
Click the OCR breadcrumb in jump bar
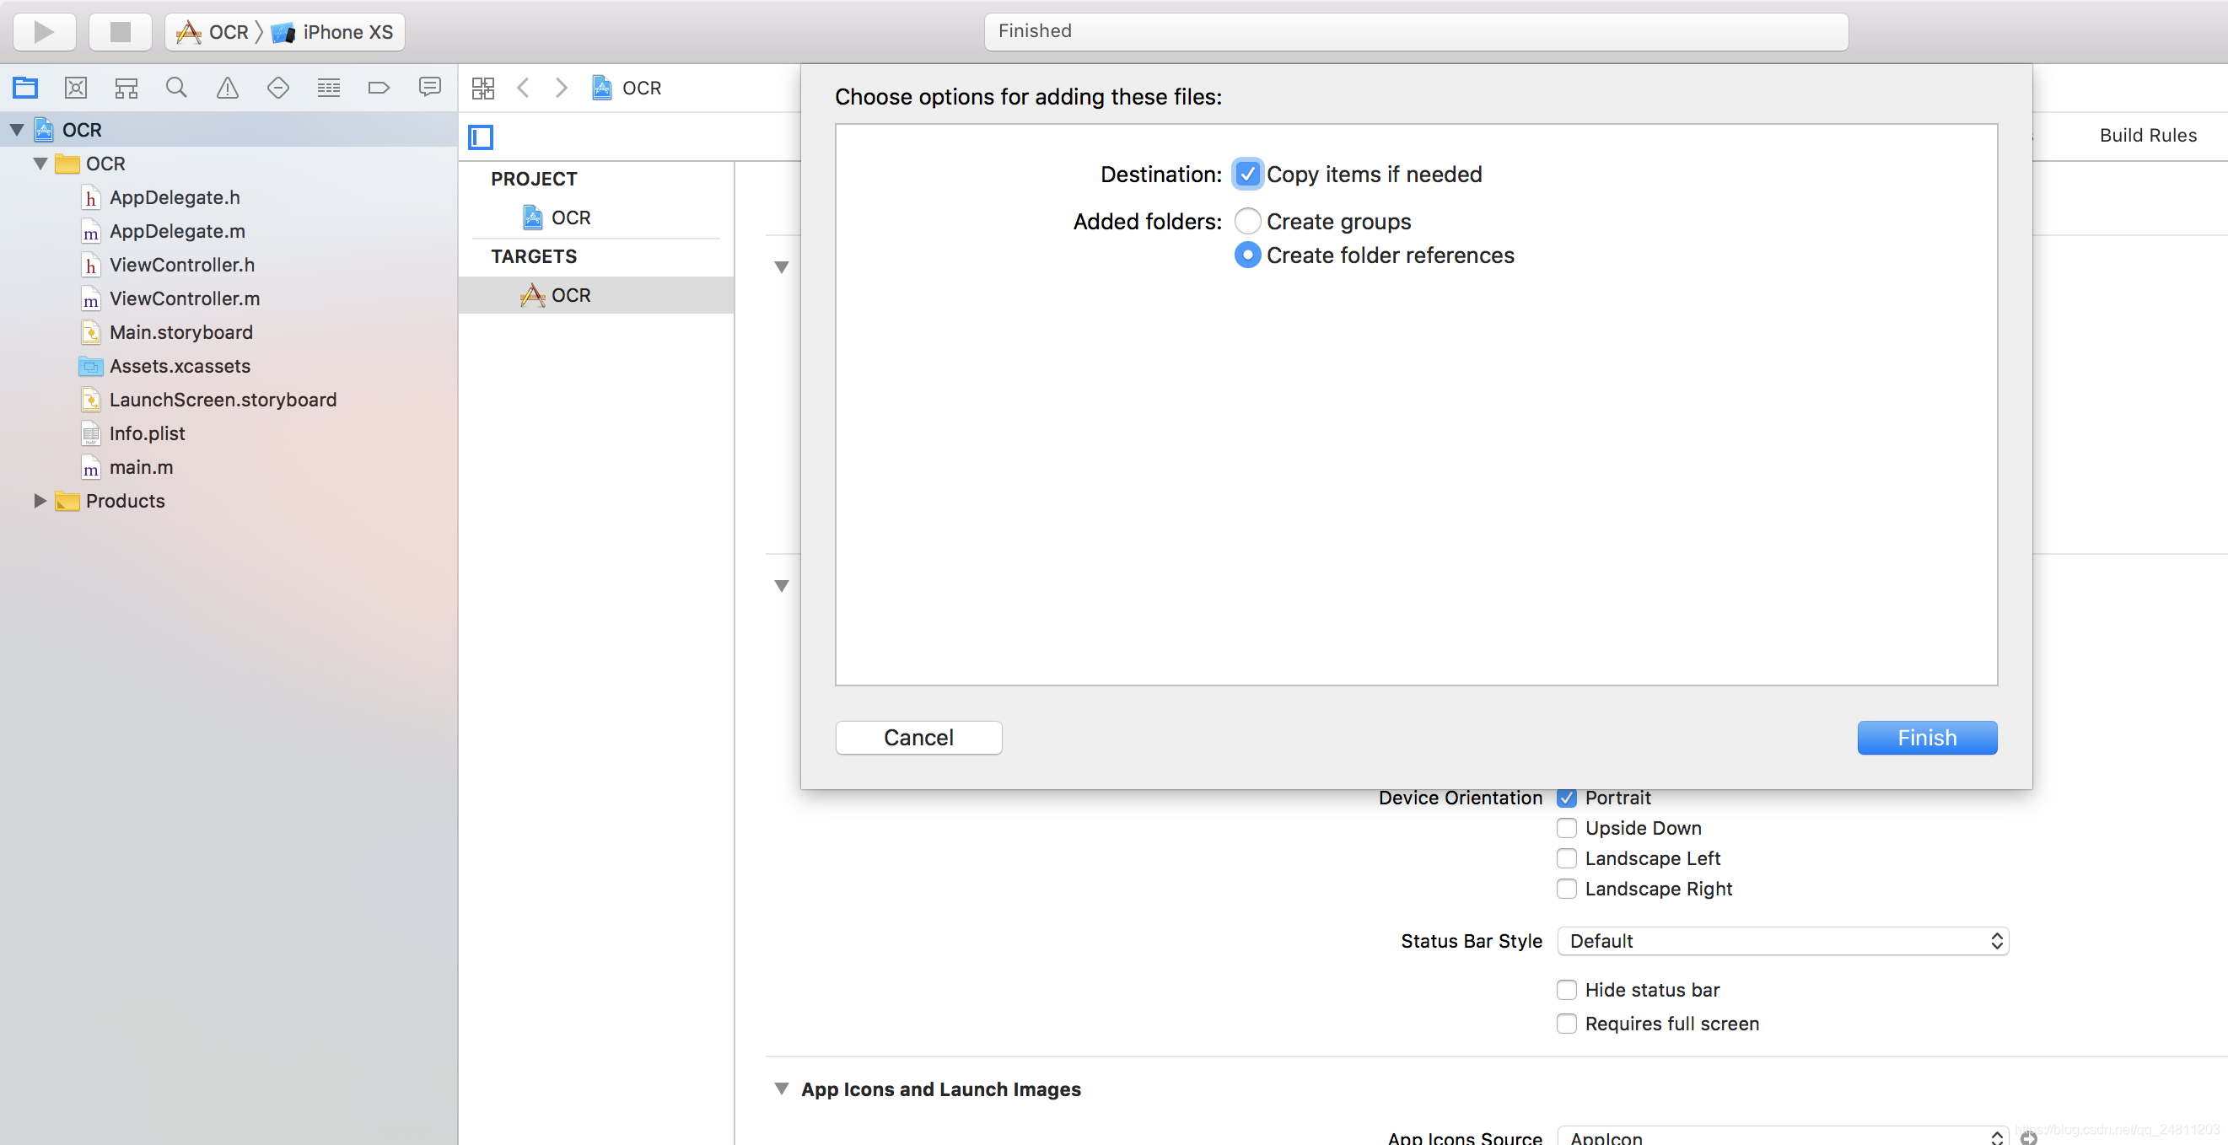click(627, 88)
